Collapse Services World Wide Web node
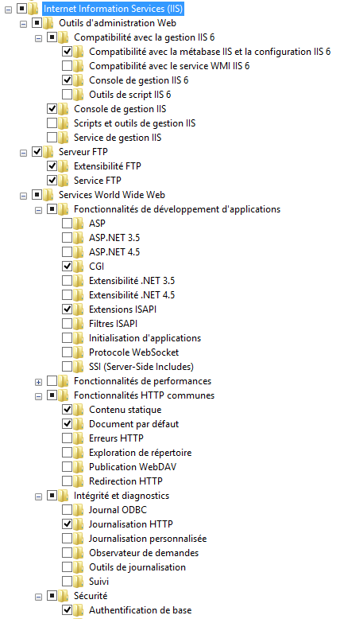The image size is (340, 619). [24, 196]
